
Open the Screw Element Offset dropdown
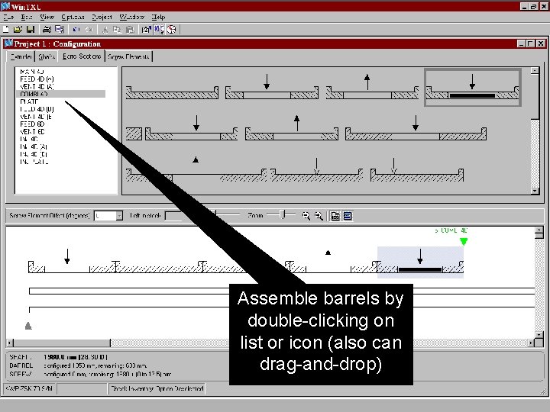119,216
